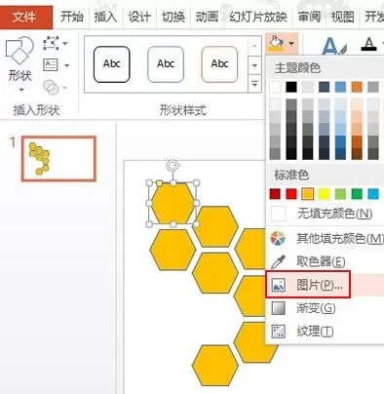
Task: Open the 设计 ribbon tab
Action: click(x=139, y=17)
